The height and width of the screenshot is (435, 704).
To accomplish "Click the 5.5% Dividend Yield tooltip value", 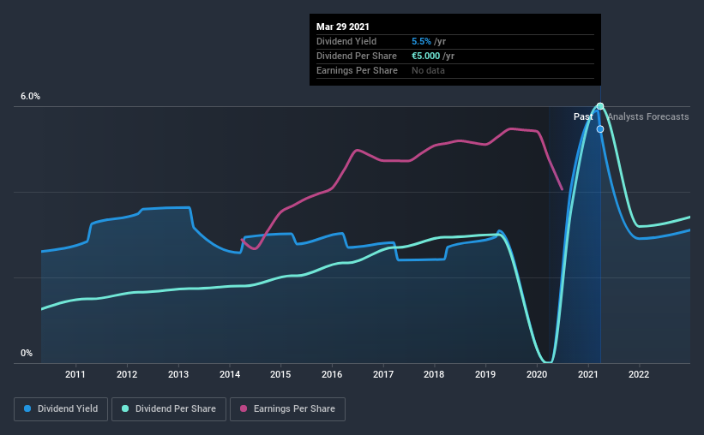I will click(x=421, y=41).
